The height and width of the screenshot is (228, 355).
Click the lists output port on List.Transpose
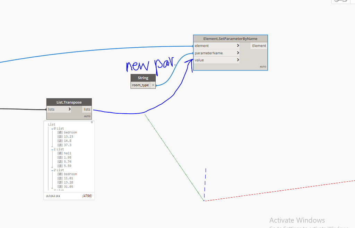[87, 109]
